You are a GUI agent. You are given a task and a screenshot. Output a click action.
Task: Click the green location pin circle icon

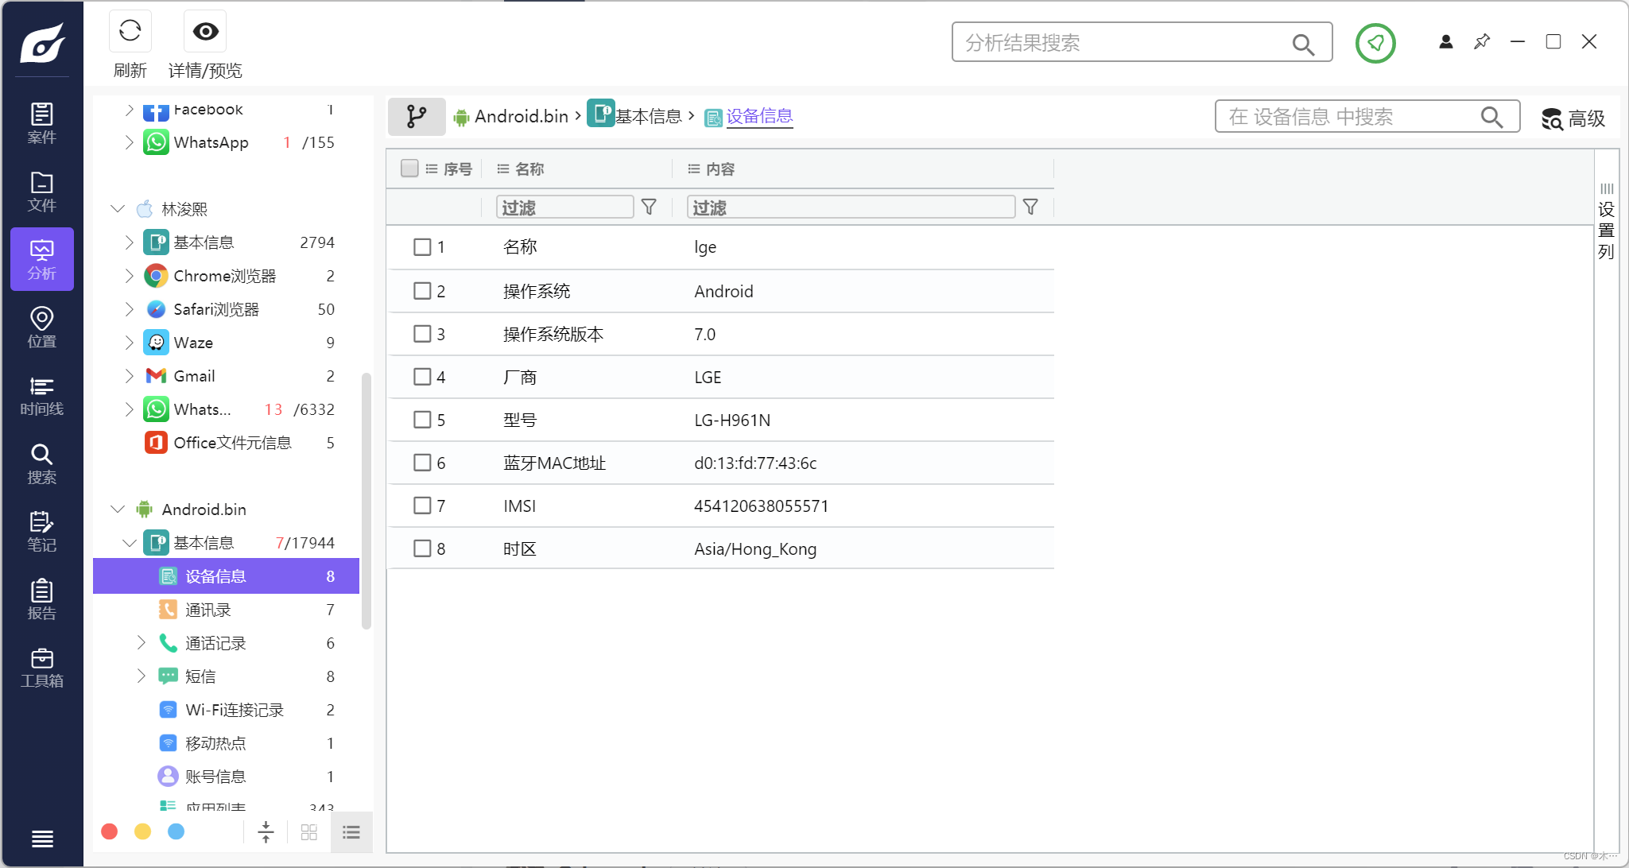coord(1375,43)
